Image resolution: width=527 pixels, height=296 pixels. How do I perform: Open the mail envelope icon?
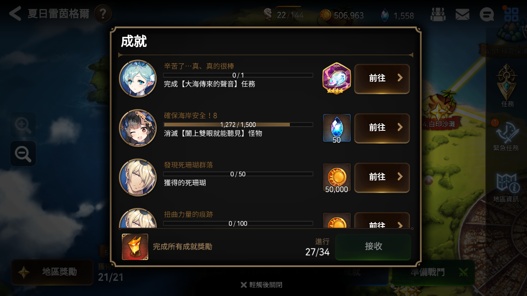pos(462,15)
